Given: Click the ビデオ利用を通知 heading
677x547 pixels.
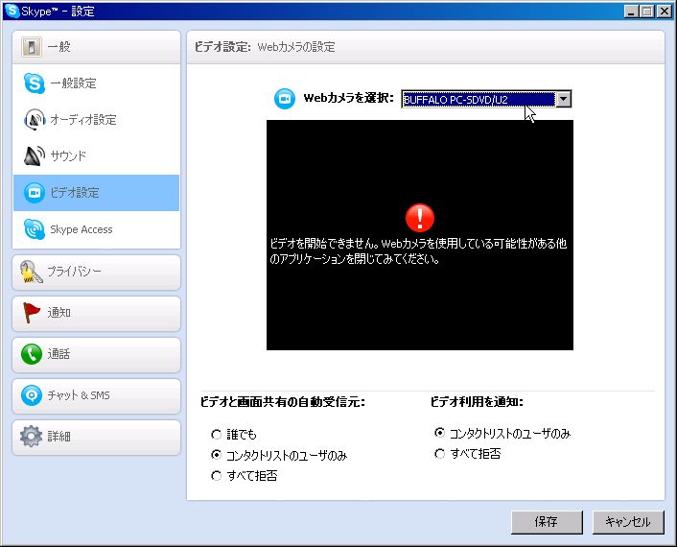Looking at the screenshot, I should [x=477, y=402].
